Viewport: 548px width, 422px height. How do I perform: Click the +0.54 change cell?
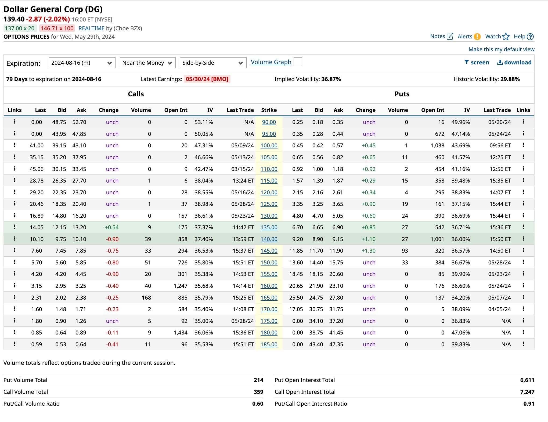[112, 227]
